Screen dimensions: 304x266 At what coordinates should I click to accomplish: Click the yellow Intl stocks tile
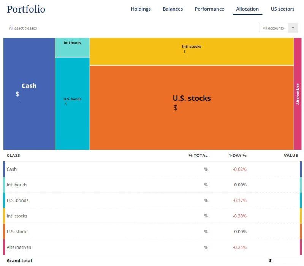pos(192,51)
